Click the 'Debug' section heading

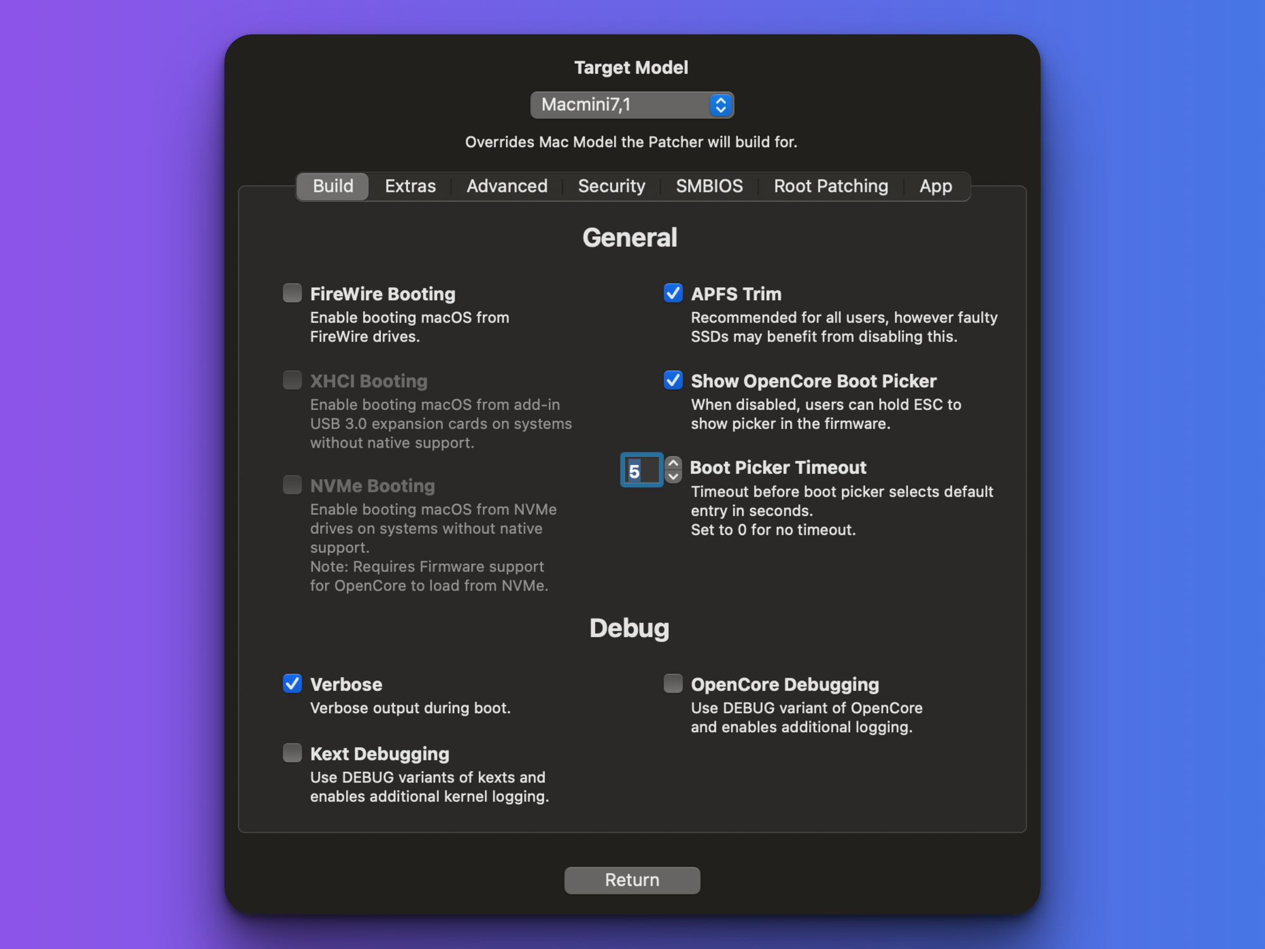[x=629, y=628]
